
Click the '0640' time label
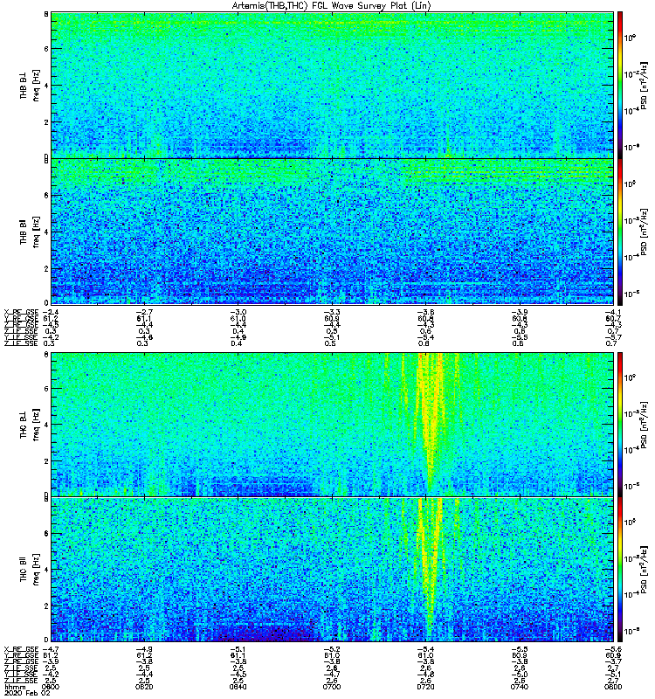[x=238, y=687]
